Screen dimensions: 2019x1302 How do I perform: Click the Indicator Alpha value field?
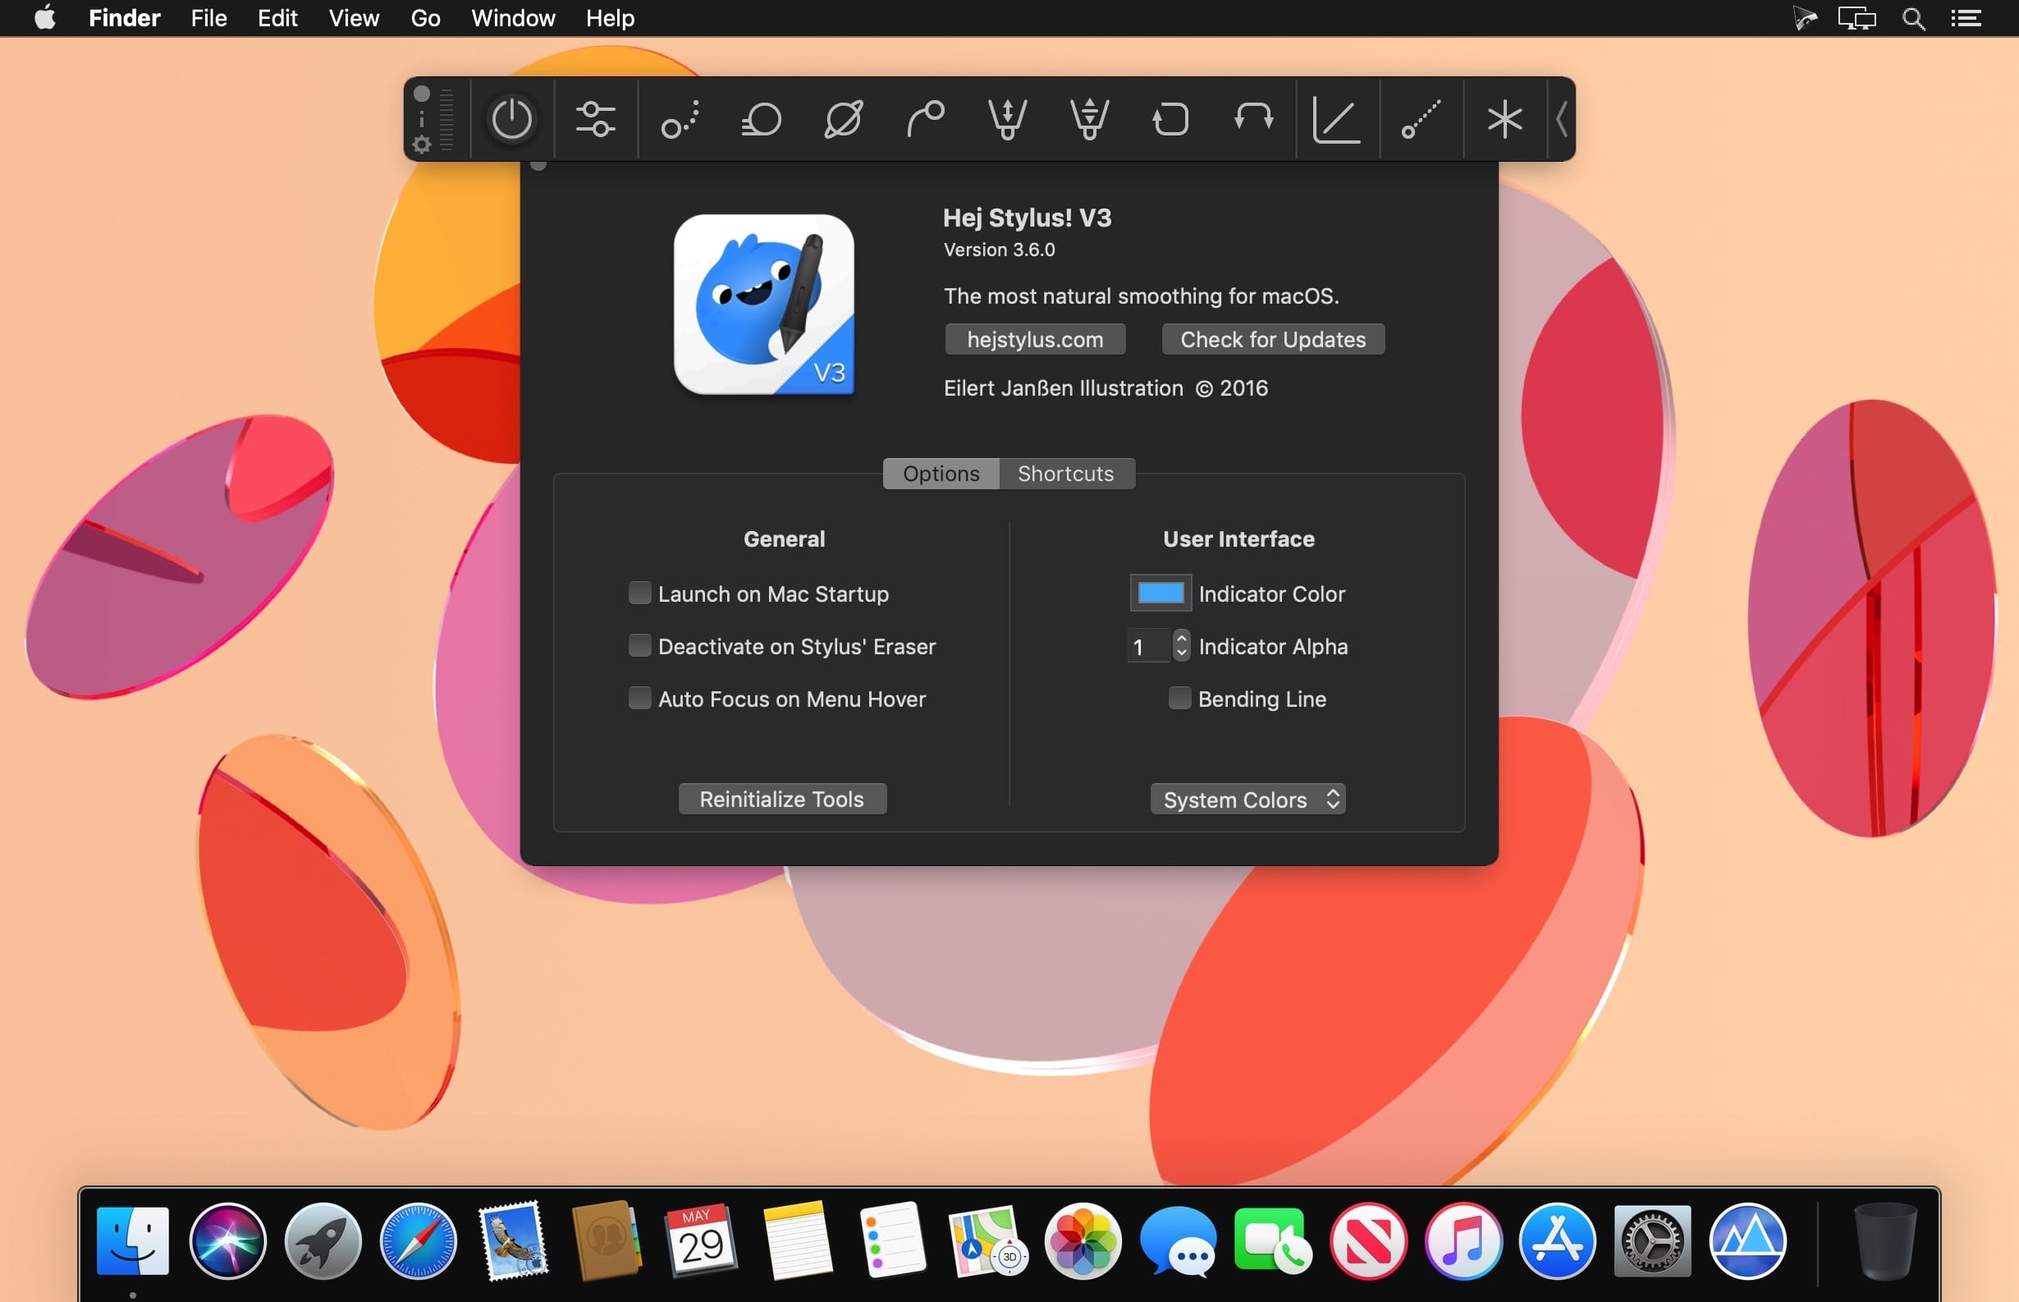click(x=1147, y=647)
